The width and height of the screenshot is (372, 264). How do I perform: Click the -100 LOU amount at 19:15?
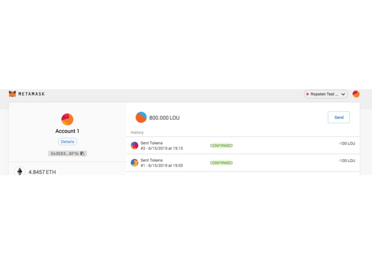[347, 143]
